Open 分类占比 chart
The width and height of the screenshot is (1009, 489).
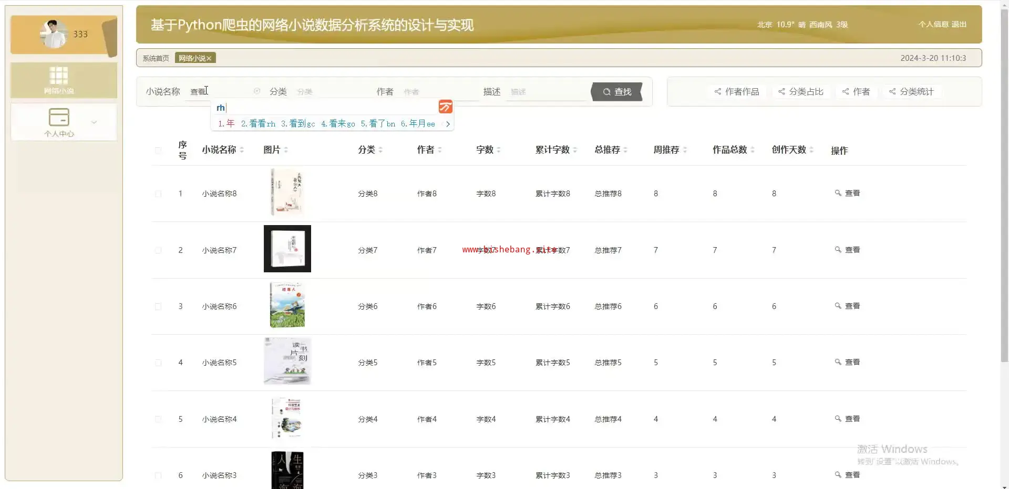click(x=800, y=92)
